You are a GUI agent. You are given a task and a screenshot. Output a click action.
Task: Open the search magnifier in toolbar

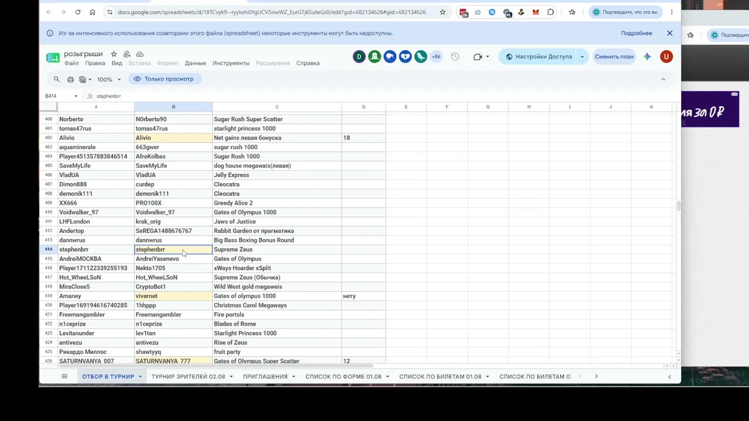57,79
